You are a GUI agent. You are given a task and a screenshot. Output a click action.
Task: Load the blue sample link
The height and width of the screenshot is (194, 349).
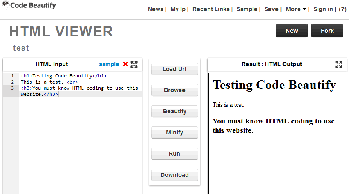109,64
